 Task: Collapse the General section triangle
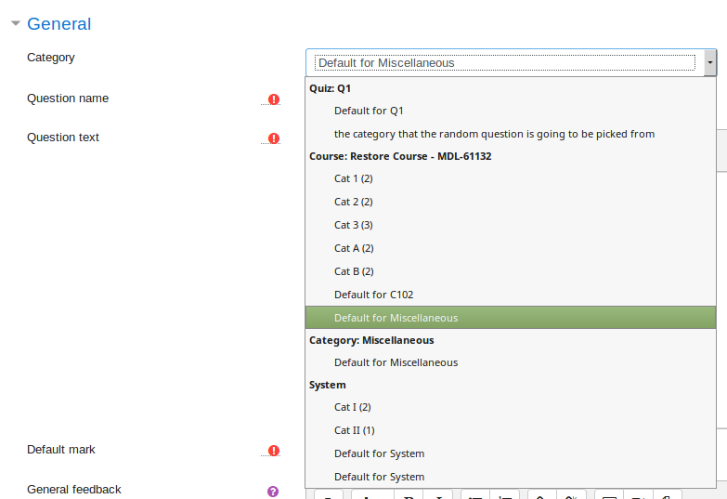[x=16, y=23]
